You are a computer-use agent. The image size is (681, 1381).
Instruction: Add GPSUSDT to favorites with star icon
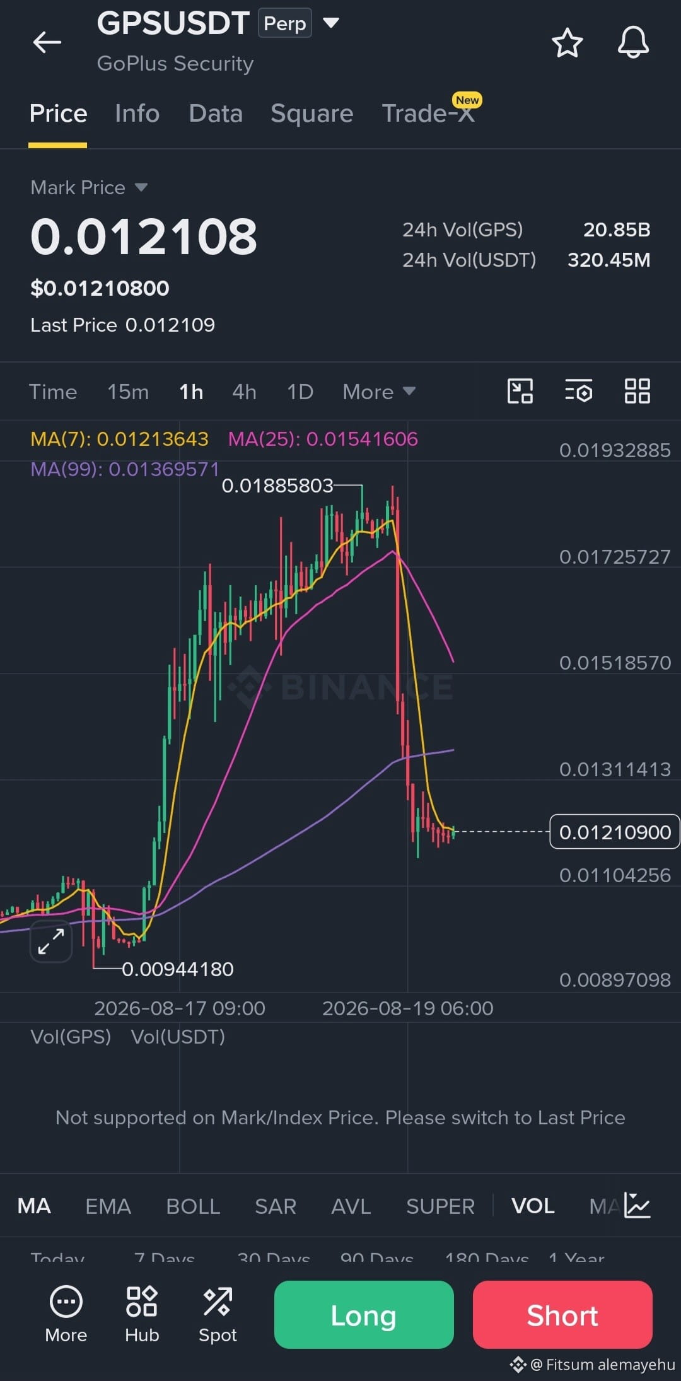[567, 43]
